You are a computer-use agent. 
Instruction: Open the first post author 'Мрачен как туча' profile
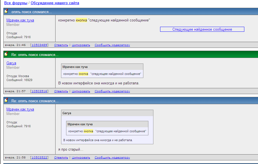coord(20,20)
